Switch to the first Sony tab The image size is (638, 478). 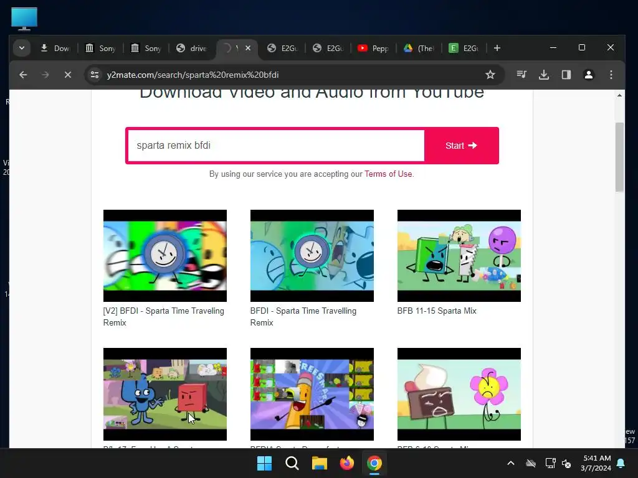pyautogui.click(x=100, y=49)
